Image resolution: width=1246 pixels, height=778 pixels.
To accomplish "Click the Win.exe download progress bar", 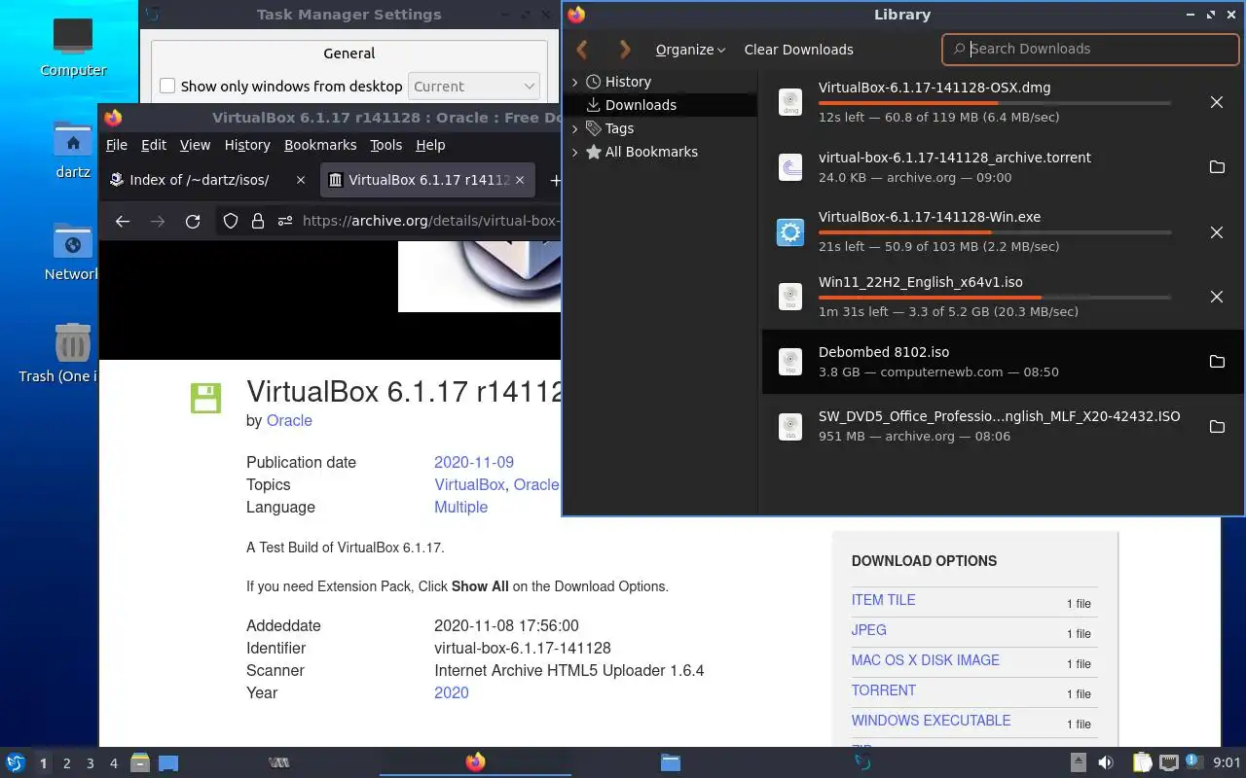I will click(994, 232).
